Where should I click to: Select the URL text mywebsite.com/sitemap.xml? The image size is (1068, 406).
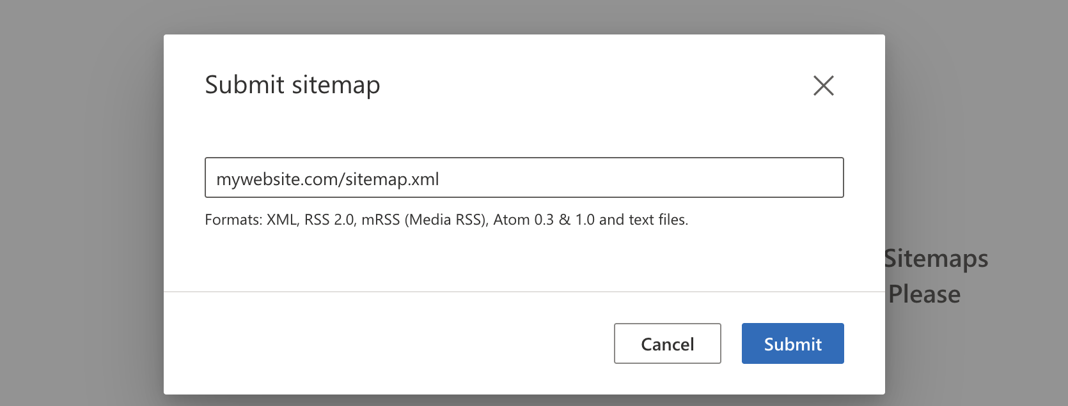[327, 179]
